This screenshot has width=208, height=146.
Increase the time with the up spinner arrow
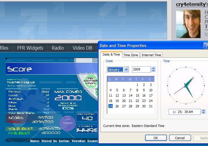203,110
